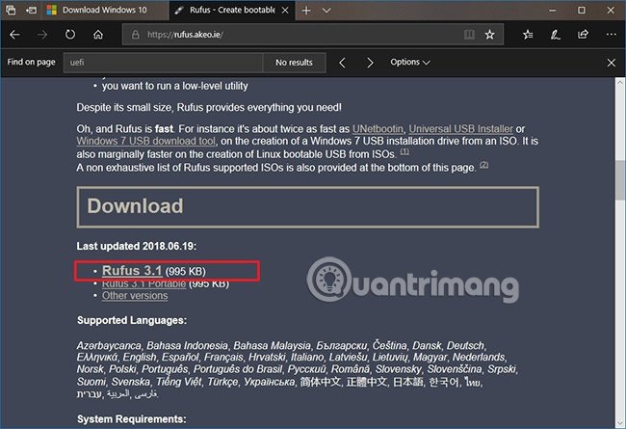Image resolution: width=626 pixels, height=429 pixels.
Task: Add notes with the pen icon
Action: click(556, 35)
